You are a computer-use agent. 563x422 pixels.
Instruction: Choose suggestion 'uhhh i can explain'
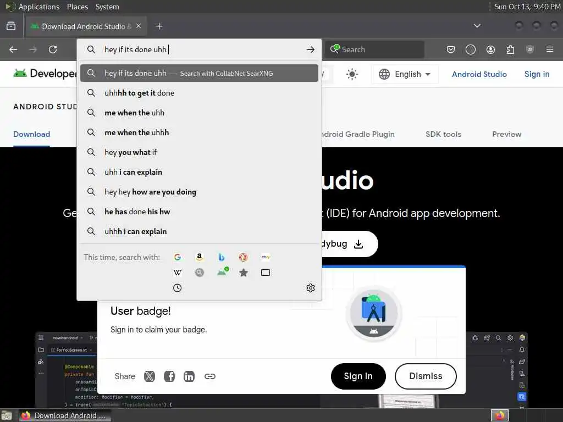[199, 231]
